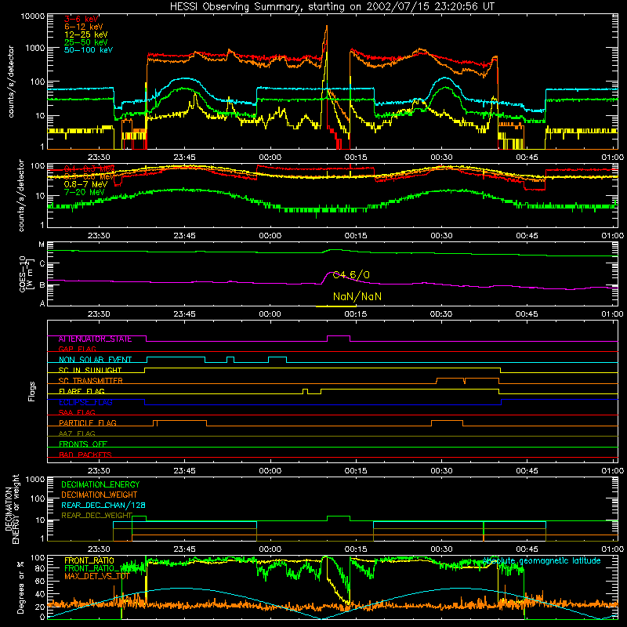This screenshot has width=627, height=627.
Task: Click the 00:15 time label under Flags panel
Action: click(x=356, y=471)
